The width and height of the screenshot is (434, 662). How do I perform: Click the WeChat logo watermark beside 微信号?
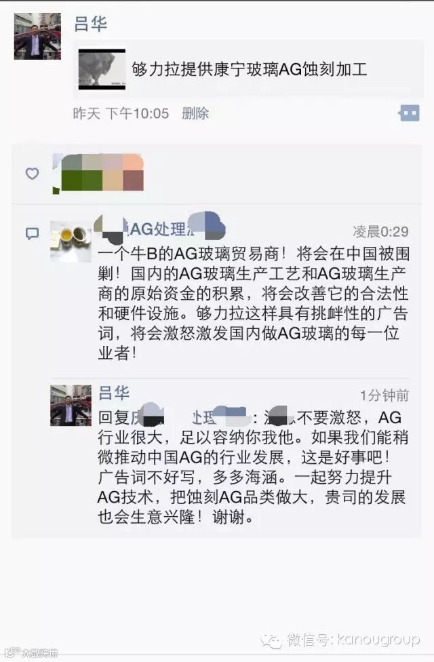[x=271, y=640]
